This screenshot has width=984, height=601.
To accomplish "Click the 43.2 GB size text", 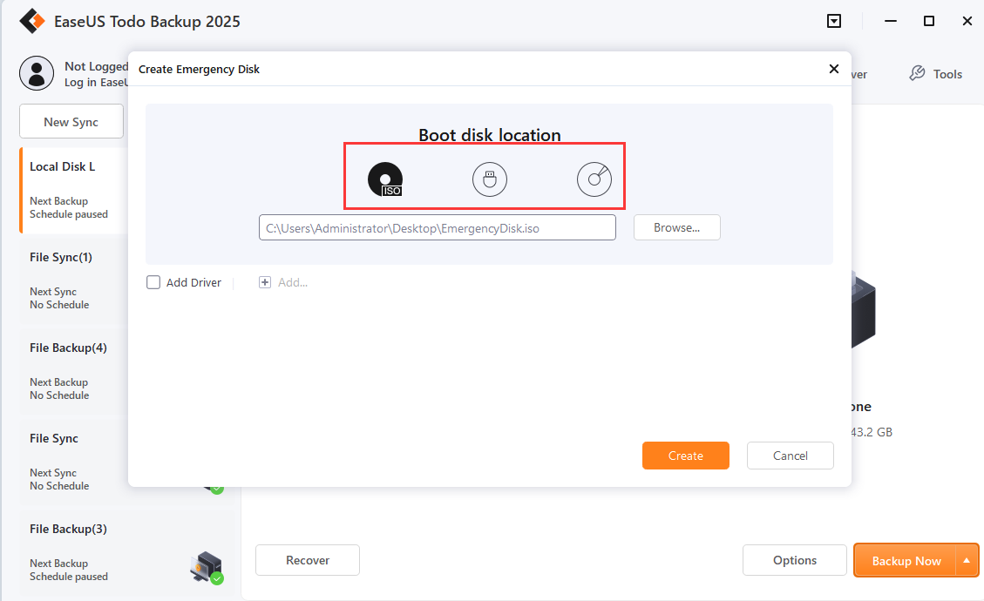I will [872, 432].
